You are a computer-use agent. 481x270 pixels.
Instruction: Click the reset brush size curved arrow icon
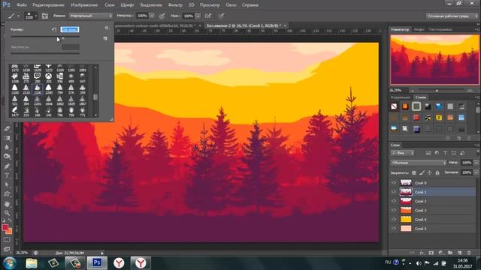click(x=54, y=29)
